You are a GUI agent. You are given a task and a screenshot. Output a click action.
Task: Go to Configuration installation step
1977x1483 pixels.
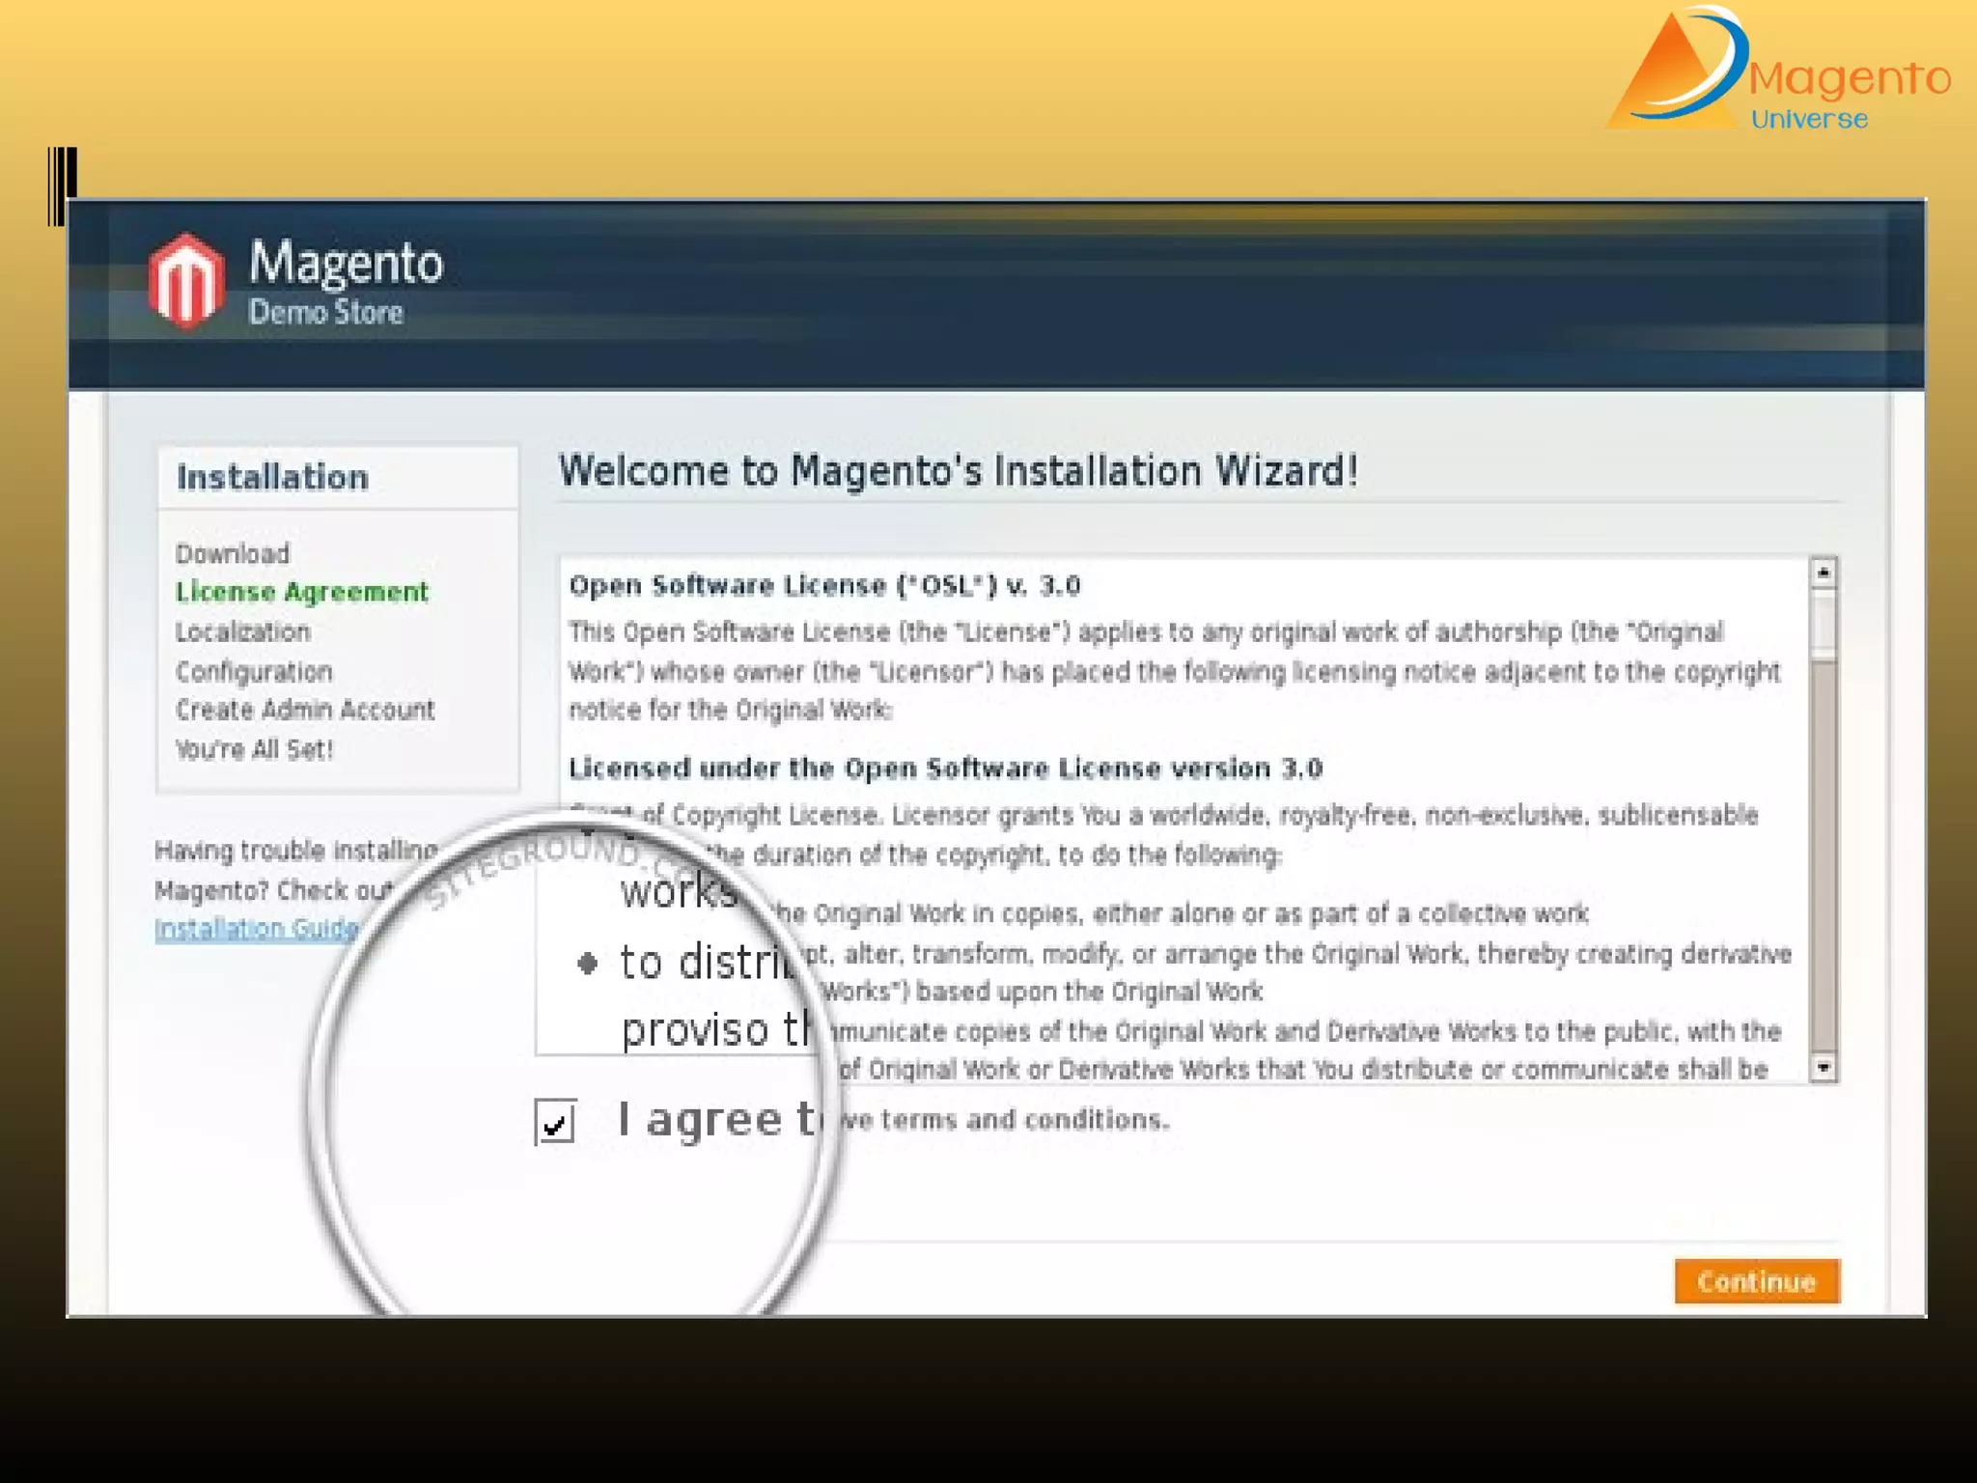coord(254,672)
